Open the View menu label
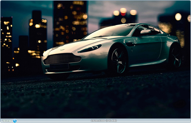Viewport: 191px width, 123px height. (7, 121)
